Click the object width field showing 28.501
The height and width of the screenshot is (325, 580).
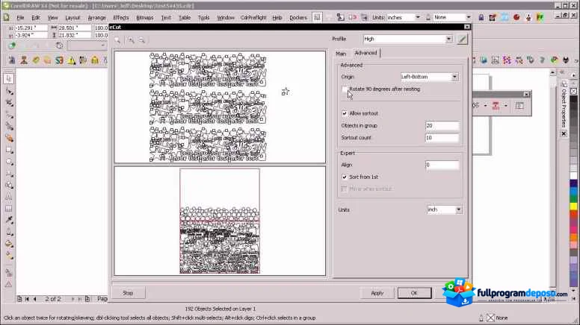(x=74, y=28)
